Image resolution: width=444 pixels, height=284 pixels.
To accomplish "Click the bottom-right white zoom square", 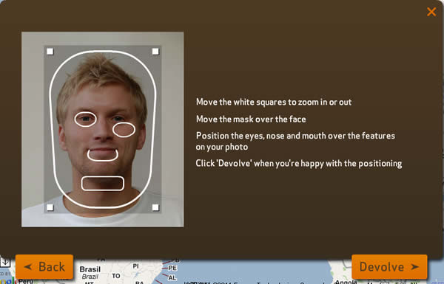I will (x=155, y=207).
